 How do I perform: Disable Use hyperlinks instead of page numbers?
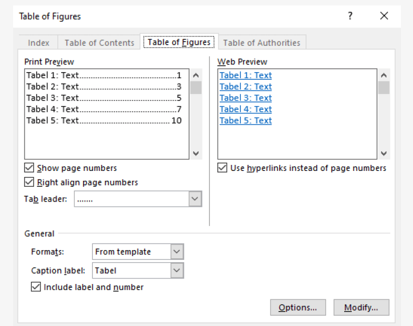point(222,168)
